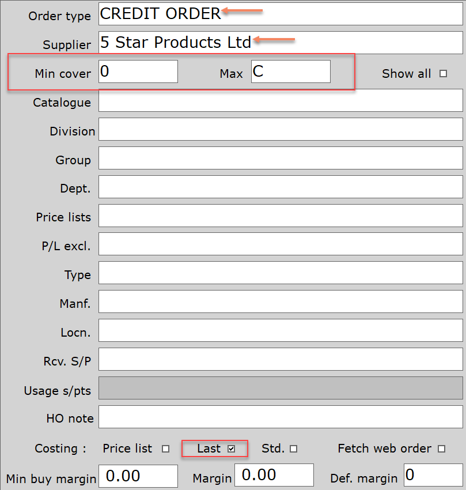Select the P/L excl. field
The width and height of the screenshot is (466, 490).
[281, 244]
